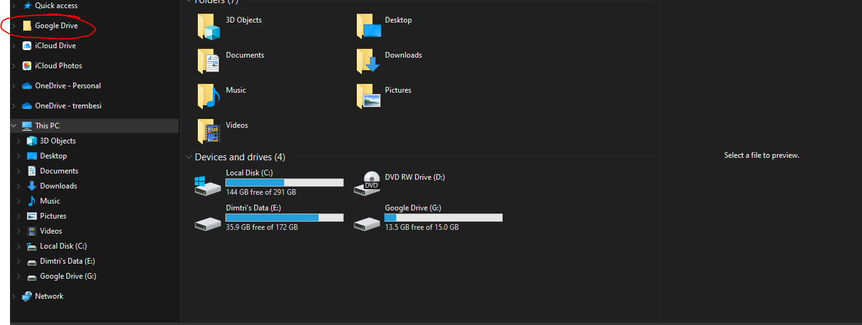Screen dimensions: 862x325
Task: Click the '13.5 GB free of 15.0 GB' text
Action: tap(422, 227)
